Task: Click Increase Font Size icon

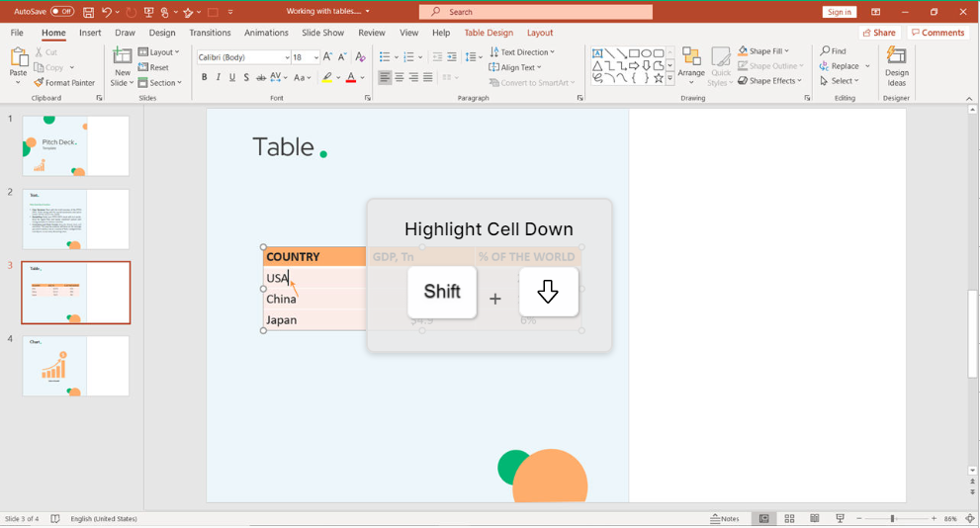Action: click(x=327, y=57)
